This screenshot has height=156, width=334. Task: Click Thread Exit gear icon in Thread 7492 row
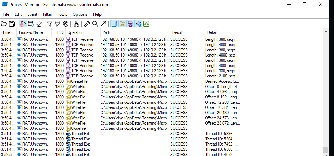[68, 144]
